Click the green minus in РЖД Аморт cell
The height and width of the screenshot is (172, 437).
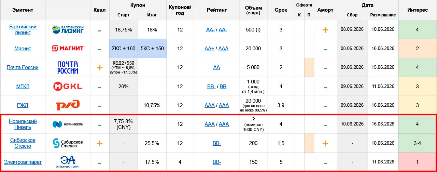pyautogui.click(x=325, y=106)
